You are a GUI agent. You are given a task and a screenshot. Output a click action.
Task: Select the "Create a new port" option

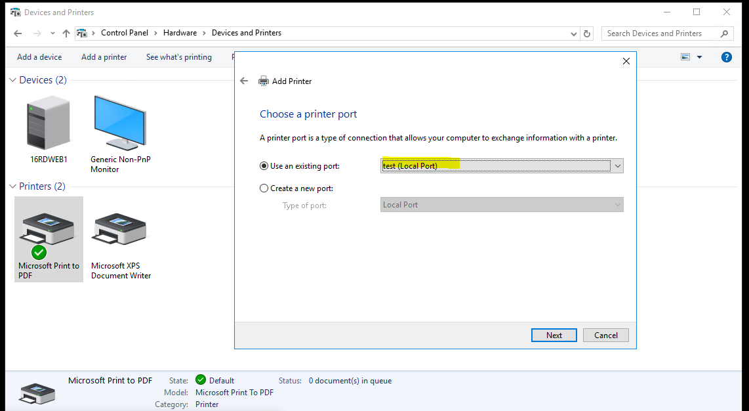(x=263, y=188)
